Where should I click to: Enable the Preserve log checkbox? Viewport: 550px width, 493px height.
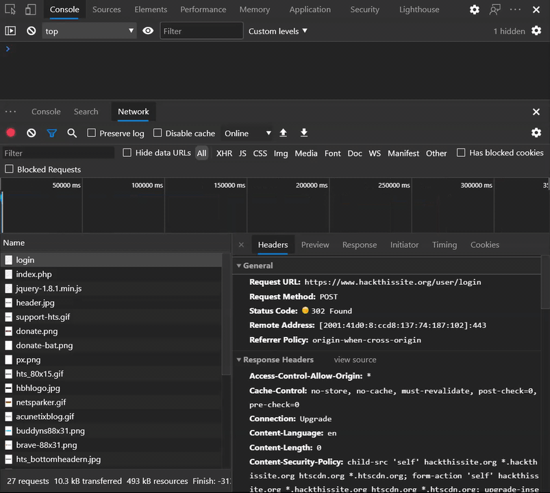coord(92,133)
